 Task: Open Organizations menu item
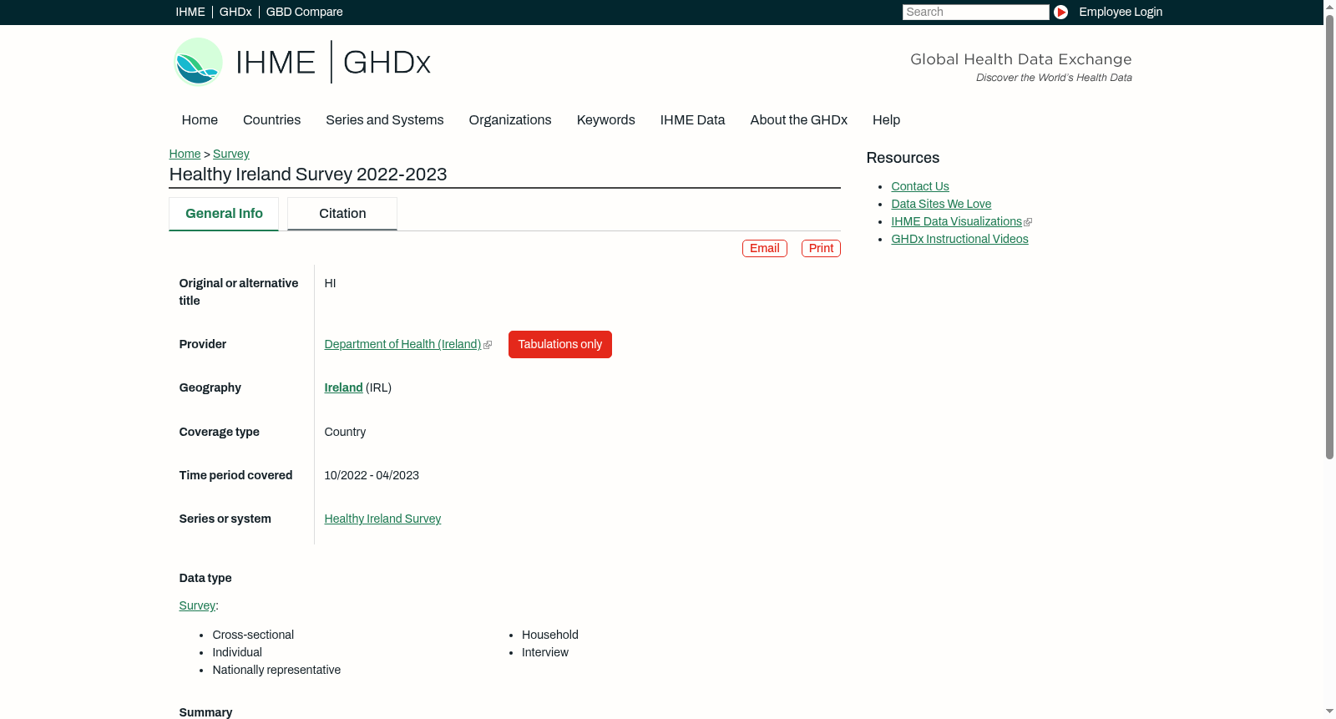[x=510, y=120]
